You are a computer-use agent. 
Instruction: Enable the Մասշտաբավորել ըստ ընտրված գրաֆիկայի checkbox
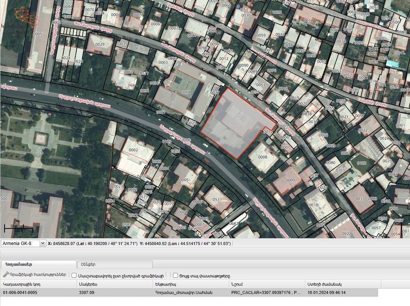(74, 276)
